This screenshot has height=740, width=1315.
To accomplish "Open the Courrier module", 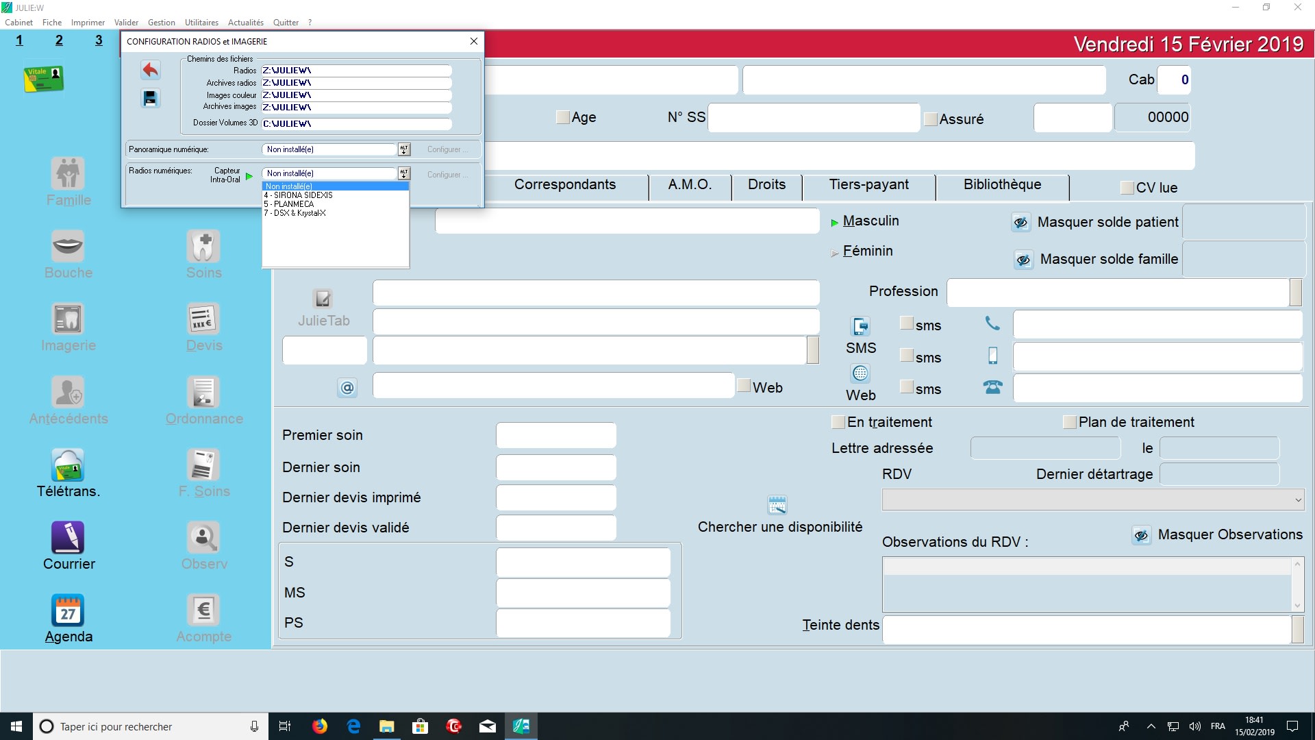I will [x=68, y=538].
